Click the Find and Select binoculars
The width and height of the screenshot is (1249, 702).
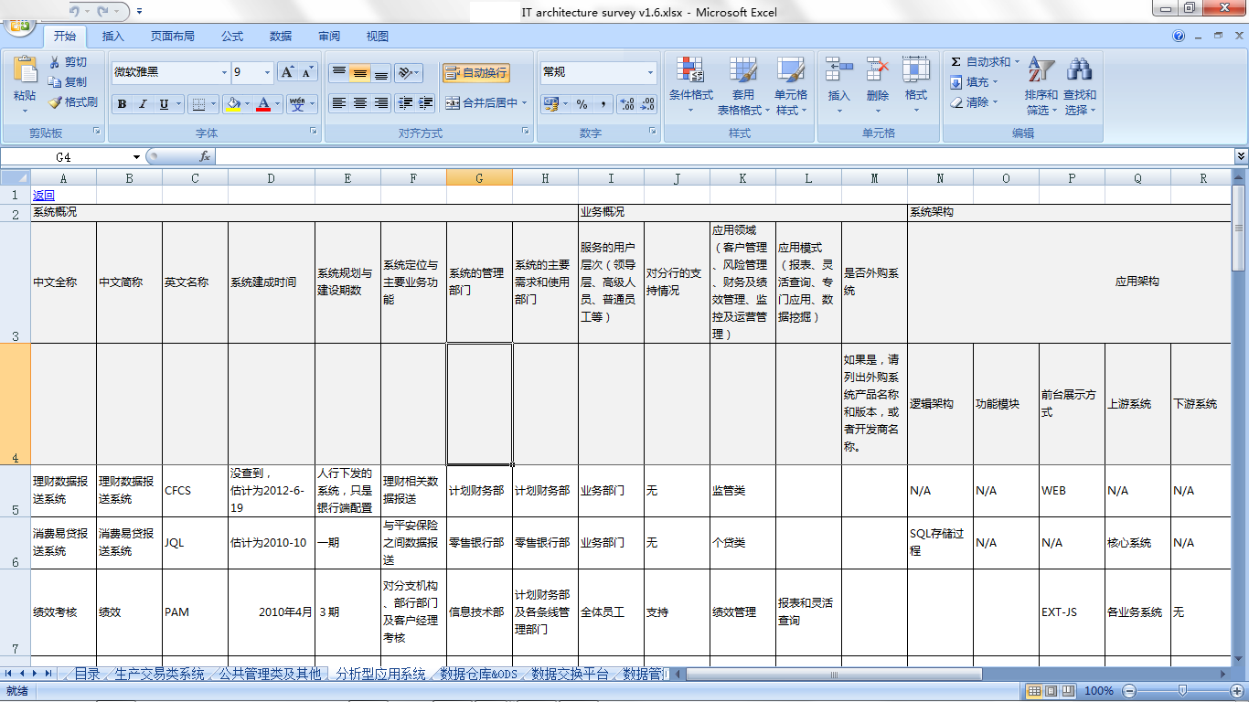point(1080,70)
